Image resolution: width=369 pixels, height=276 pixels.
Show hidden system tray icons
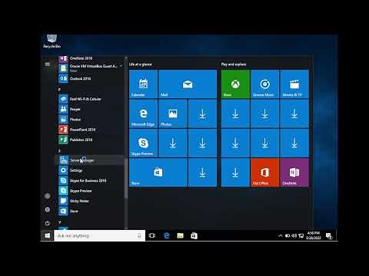pyautogui.click(x=281, y=235)
